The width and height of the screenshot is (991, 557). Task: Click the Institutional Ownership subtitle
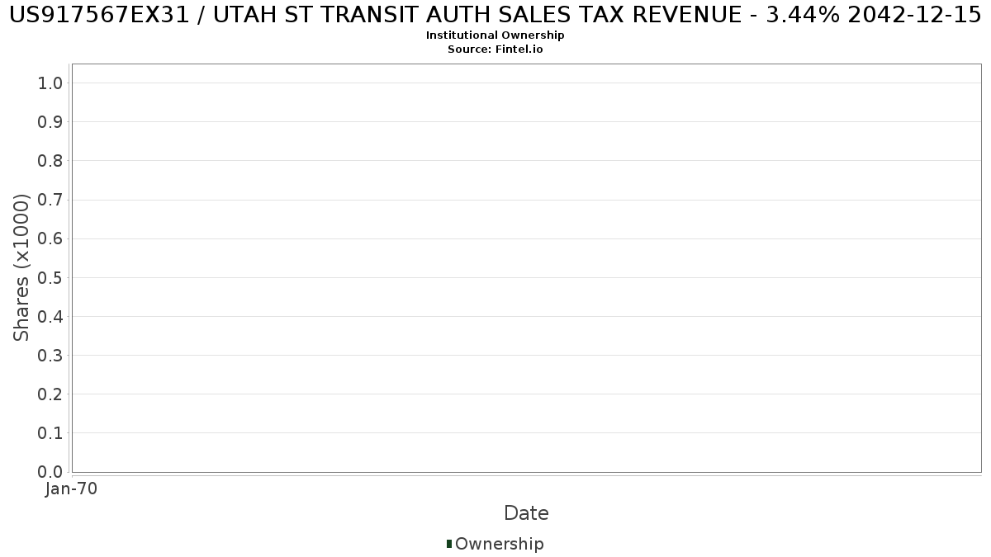[x=495, y=35]
